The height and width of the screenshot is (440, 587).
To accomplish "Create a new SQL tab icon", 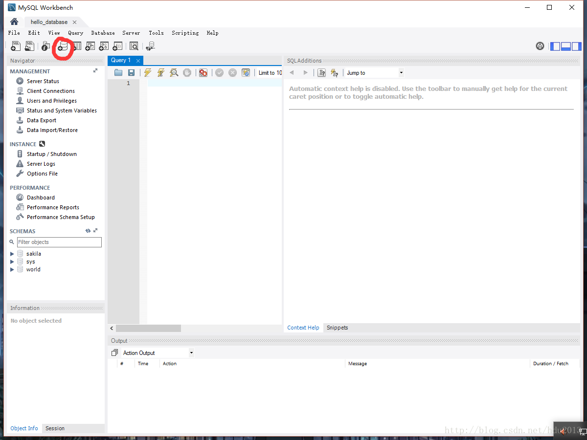I will tap(16, 46).
